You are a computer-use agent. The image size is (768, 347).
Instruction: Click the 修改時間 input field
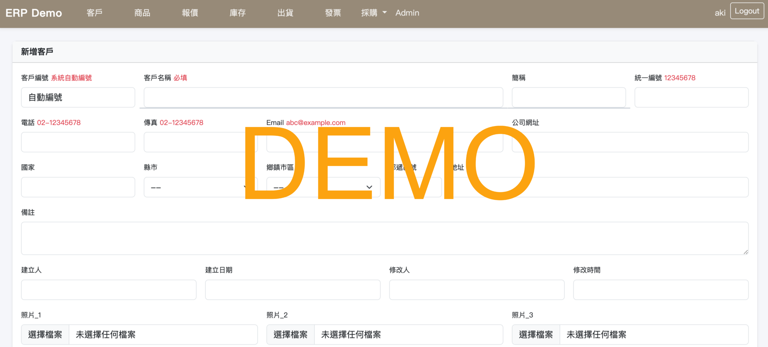point(661,290)
